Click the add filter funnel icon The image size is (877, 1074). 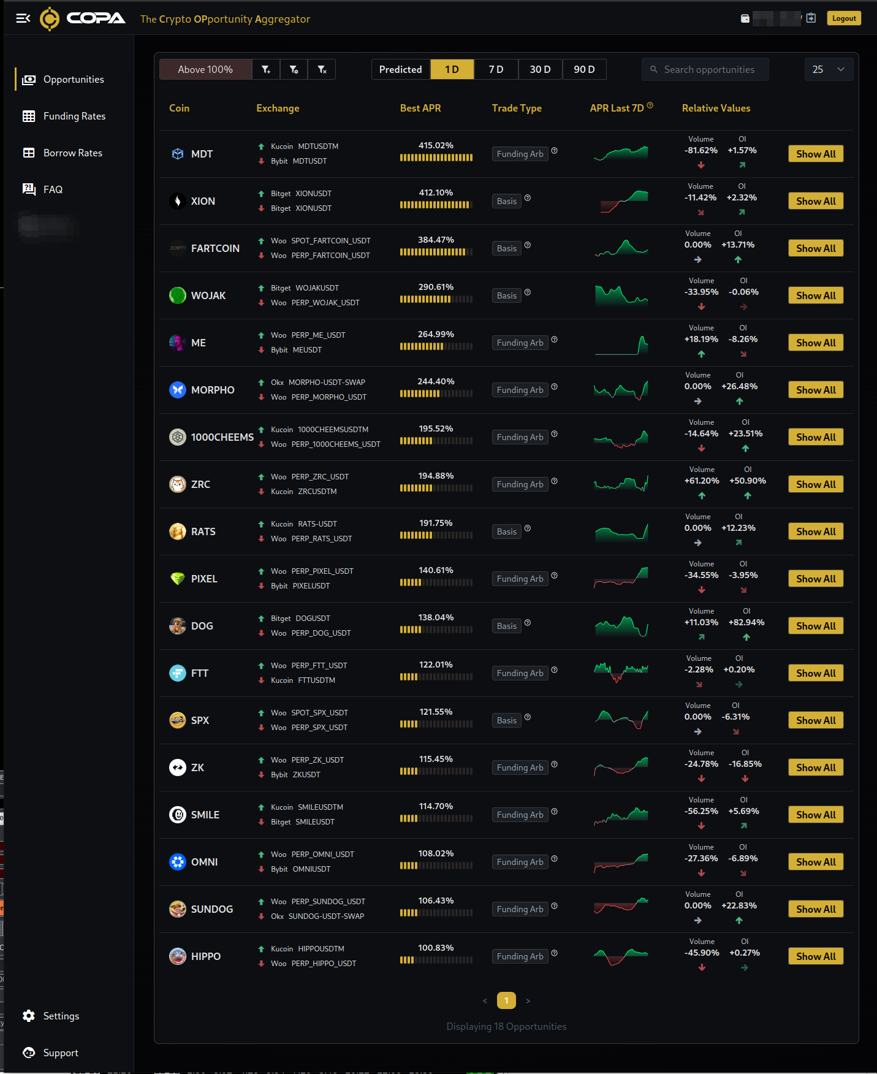click(x=266, y=69)
